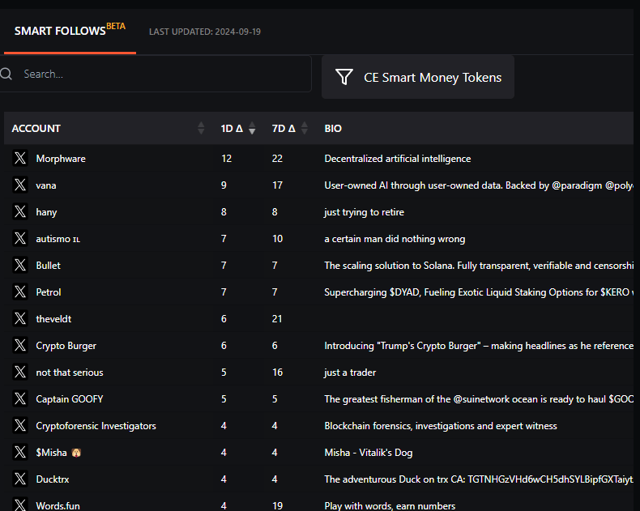Open X icon in Crypto Burger row
Screen dimensions: 640x511
(20, 345)
